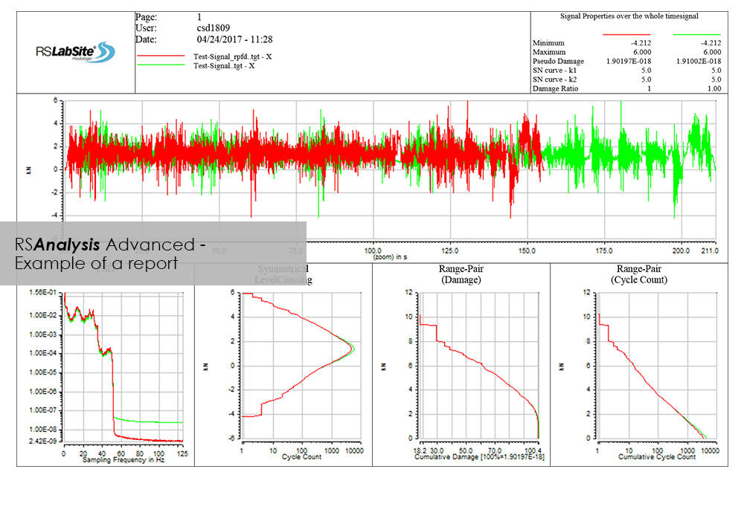744x527 pixels.
Task: Open the Symmetrical LevelCrossing plot
Action: 298,364
